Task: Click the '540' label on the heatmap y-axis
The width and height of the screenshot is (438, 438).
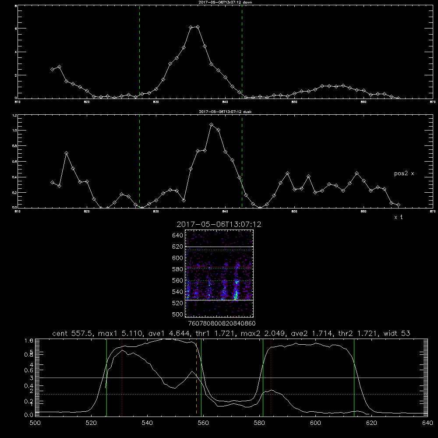Action: (178, 292)
